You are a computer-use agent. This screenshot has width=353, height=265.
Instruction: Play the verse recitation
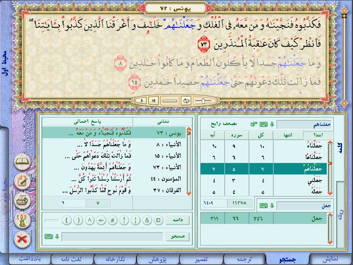(142, 101)
